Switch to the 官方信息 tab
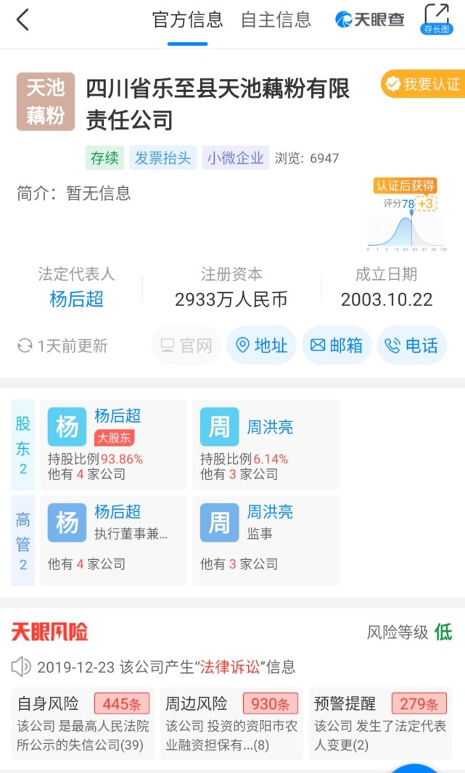The width and height of the screenshot is (465, 773). coord(187,20)
